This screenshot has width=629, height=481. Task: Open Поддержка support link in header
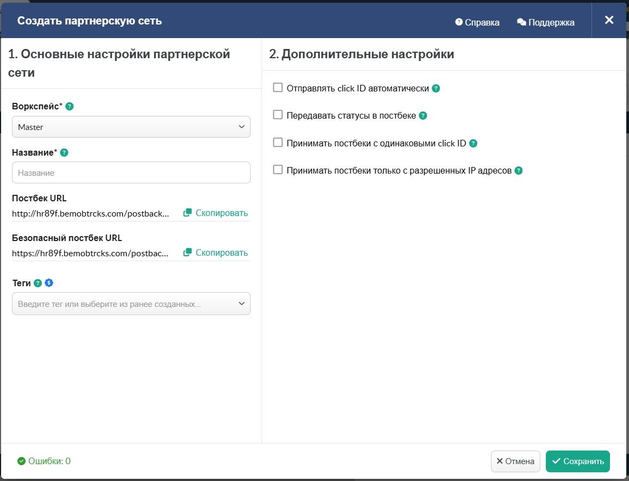click(546, 22)
